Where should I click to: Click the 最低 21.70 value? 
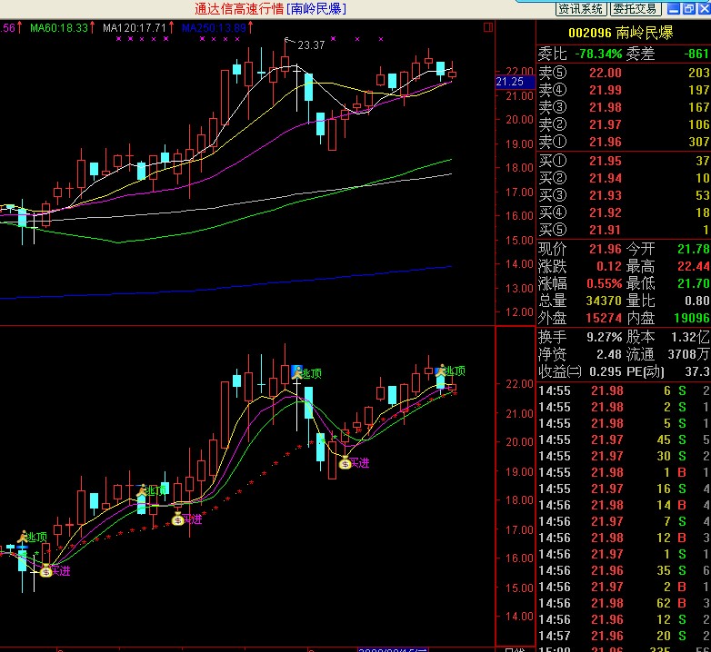point(694,283)
